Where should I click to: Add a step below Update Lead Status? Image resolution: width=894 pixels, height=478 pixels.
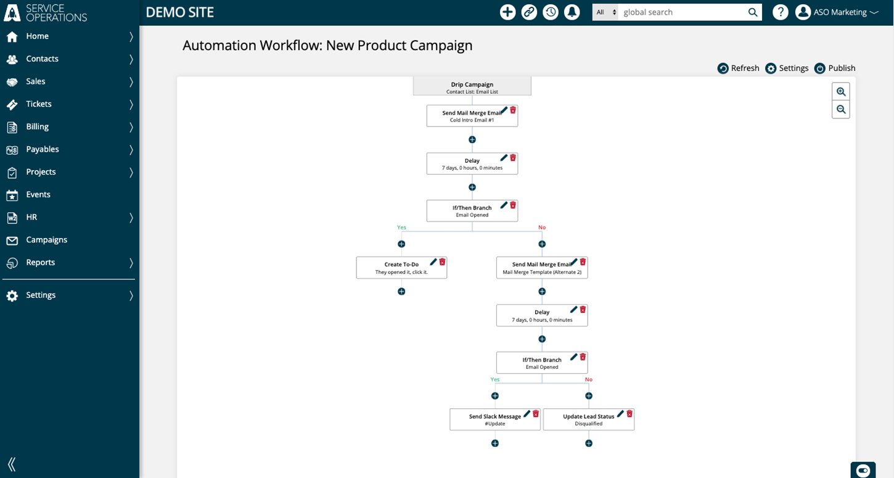click(589, 443)
